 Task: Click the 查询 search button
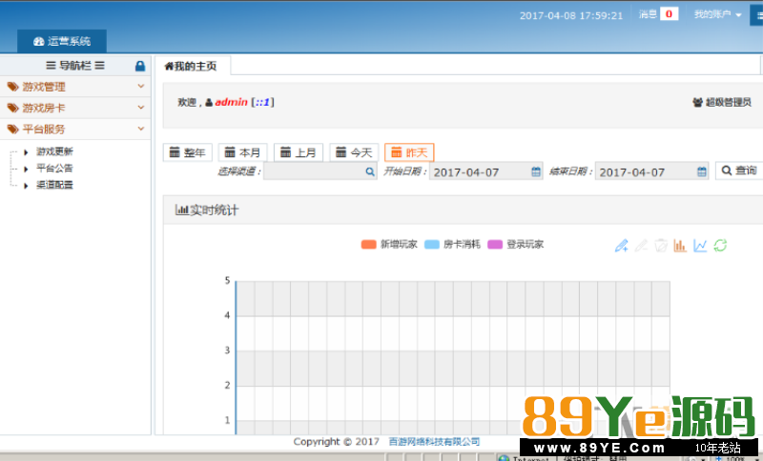point(739,170)
